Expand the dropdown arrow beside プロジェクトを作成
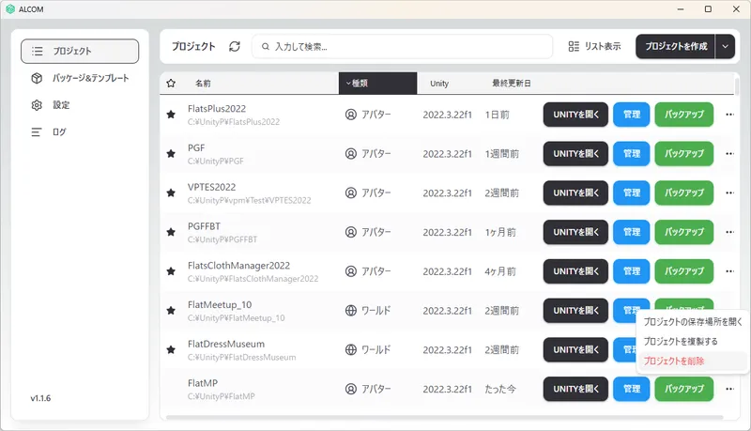The image size is (751, 431). (725, 46)
